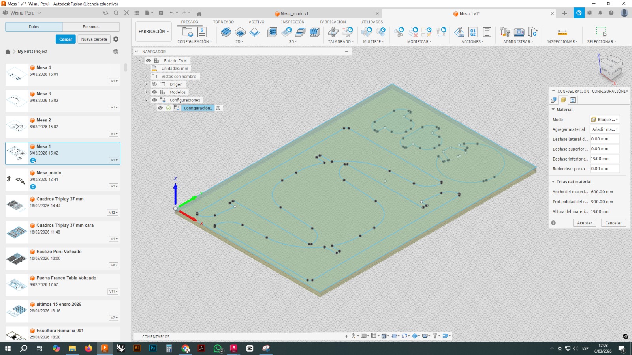
Task: Open the Modo material dropdown showing Bloque
Action: 605,119
